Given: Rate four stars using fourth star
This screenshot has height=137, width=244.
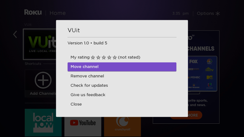Looking at the screenshot, I should coord(109,57).
